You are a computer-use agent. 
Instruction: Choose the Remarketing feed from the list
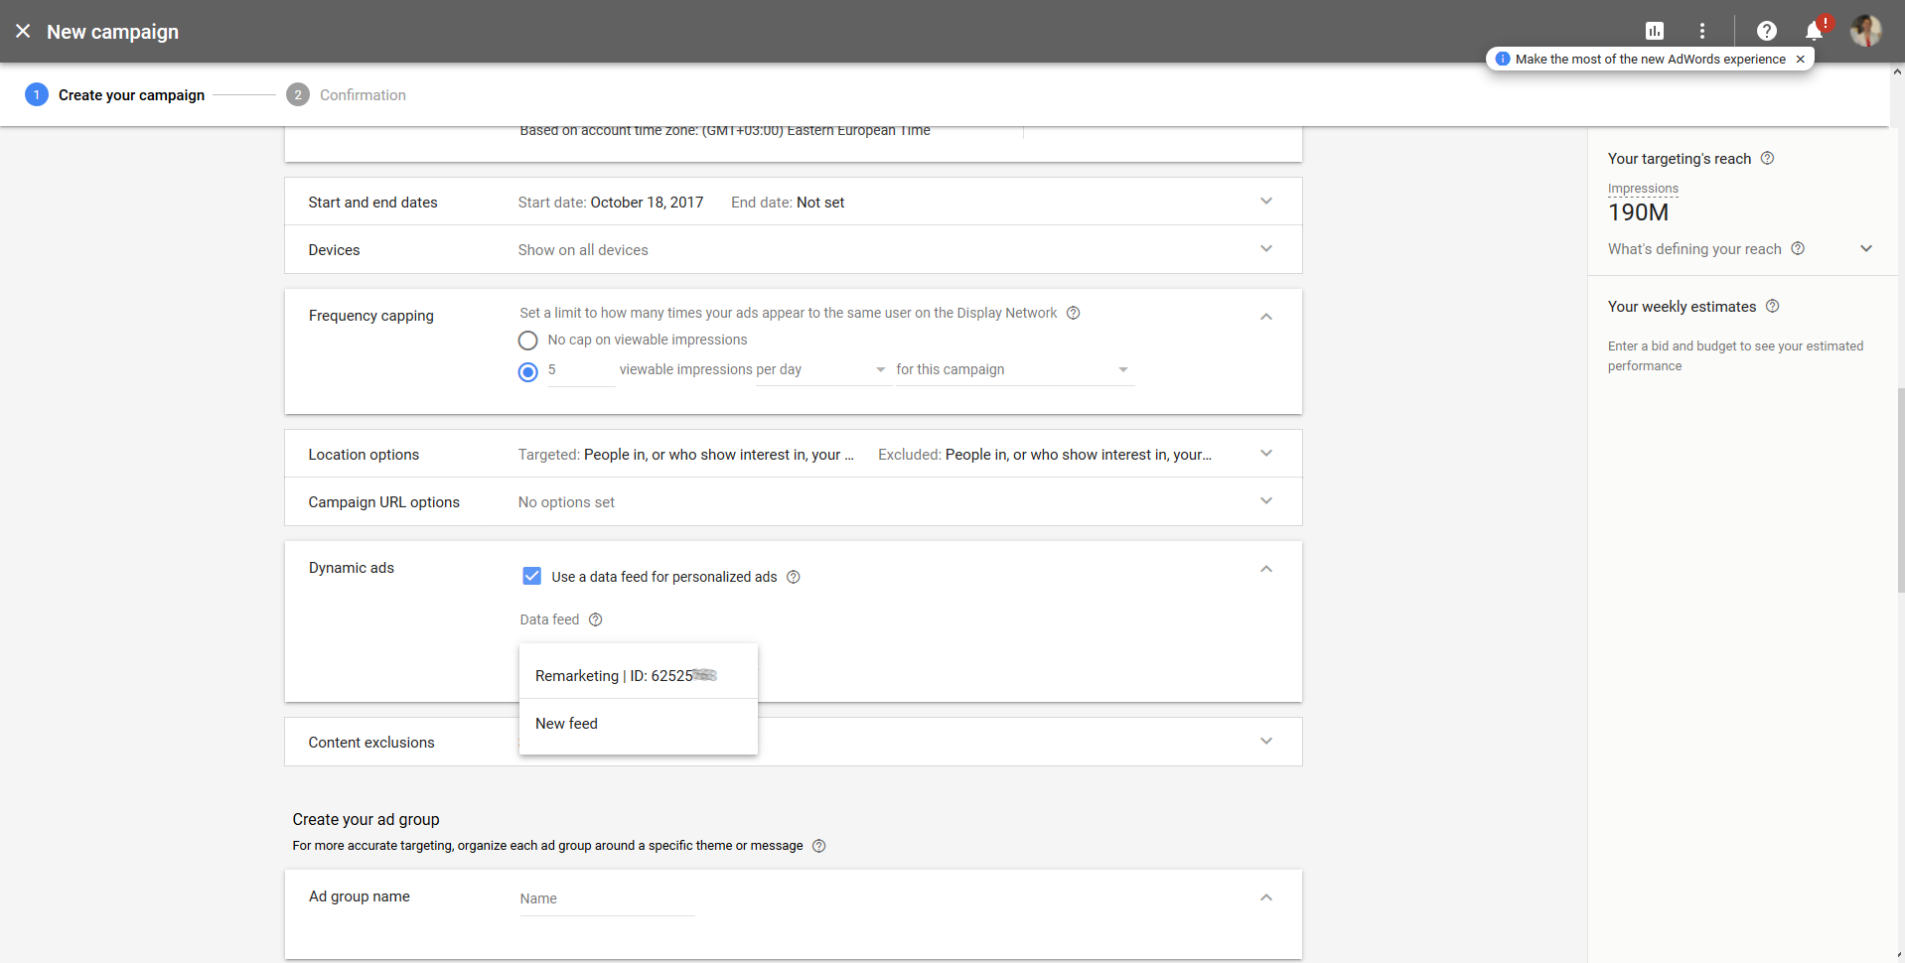(x=625, y=675)
